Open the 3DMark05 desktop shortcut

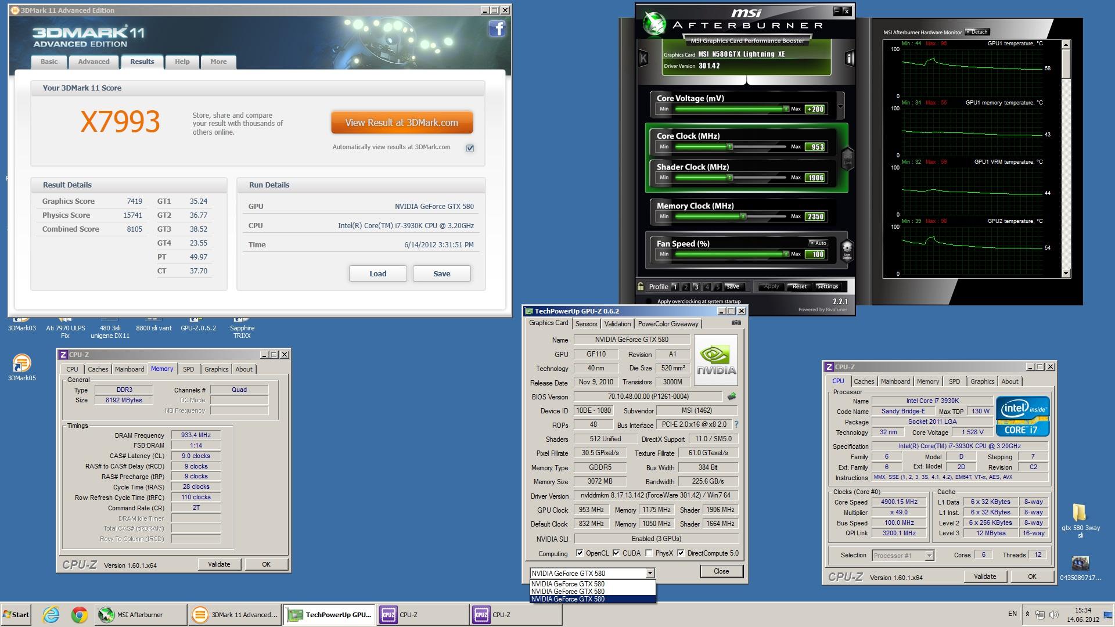point(21,367)
